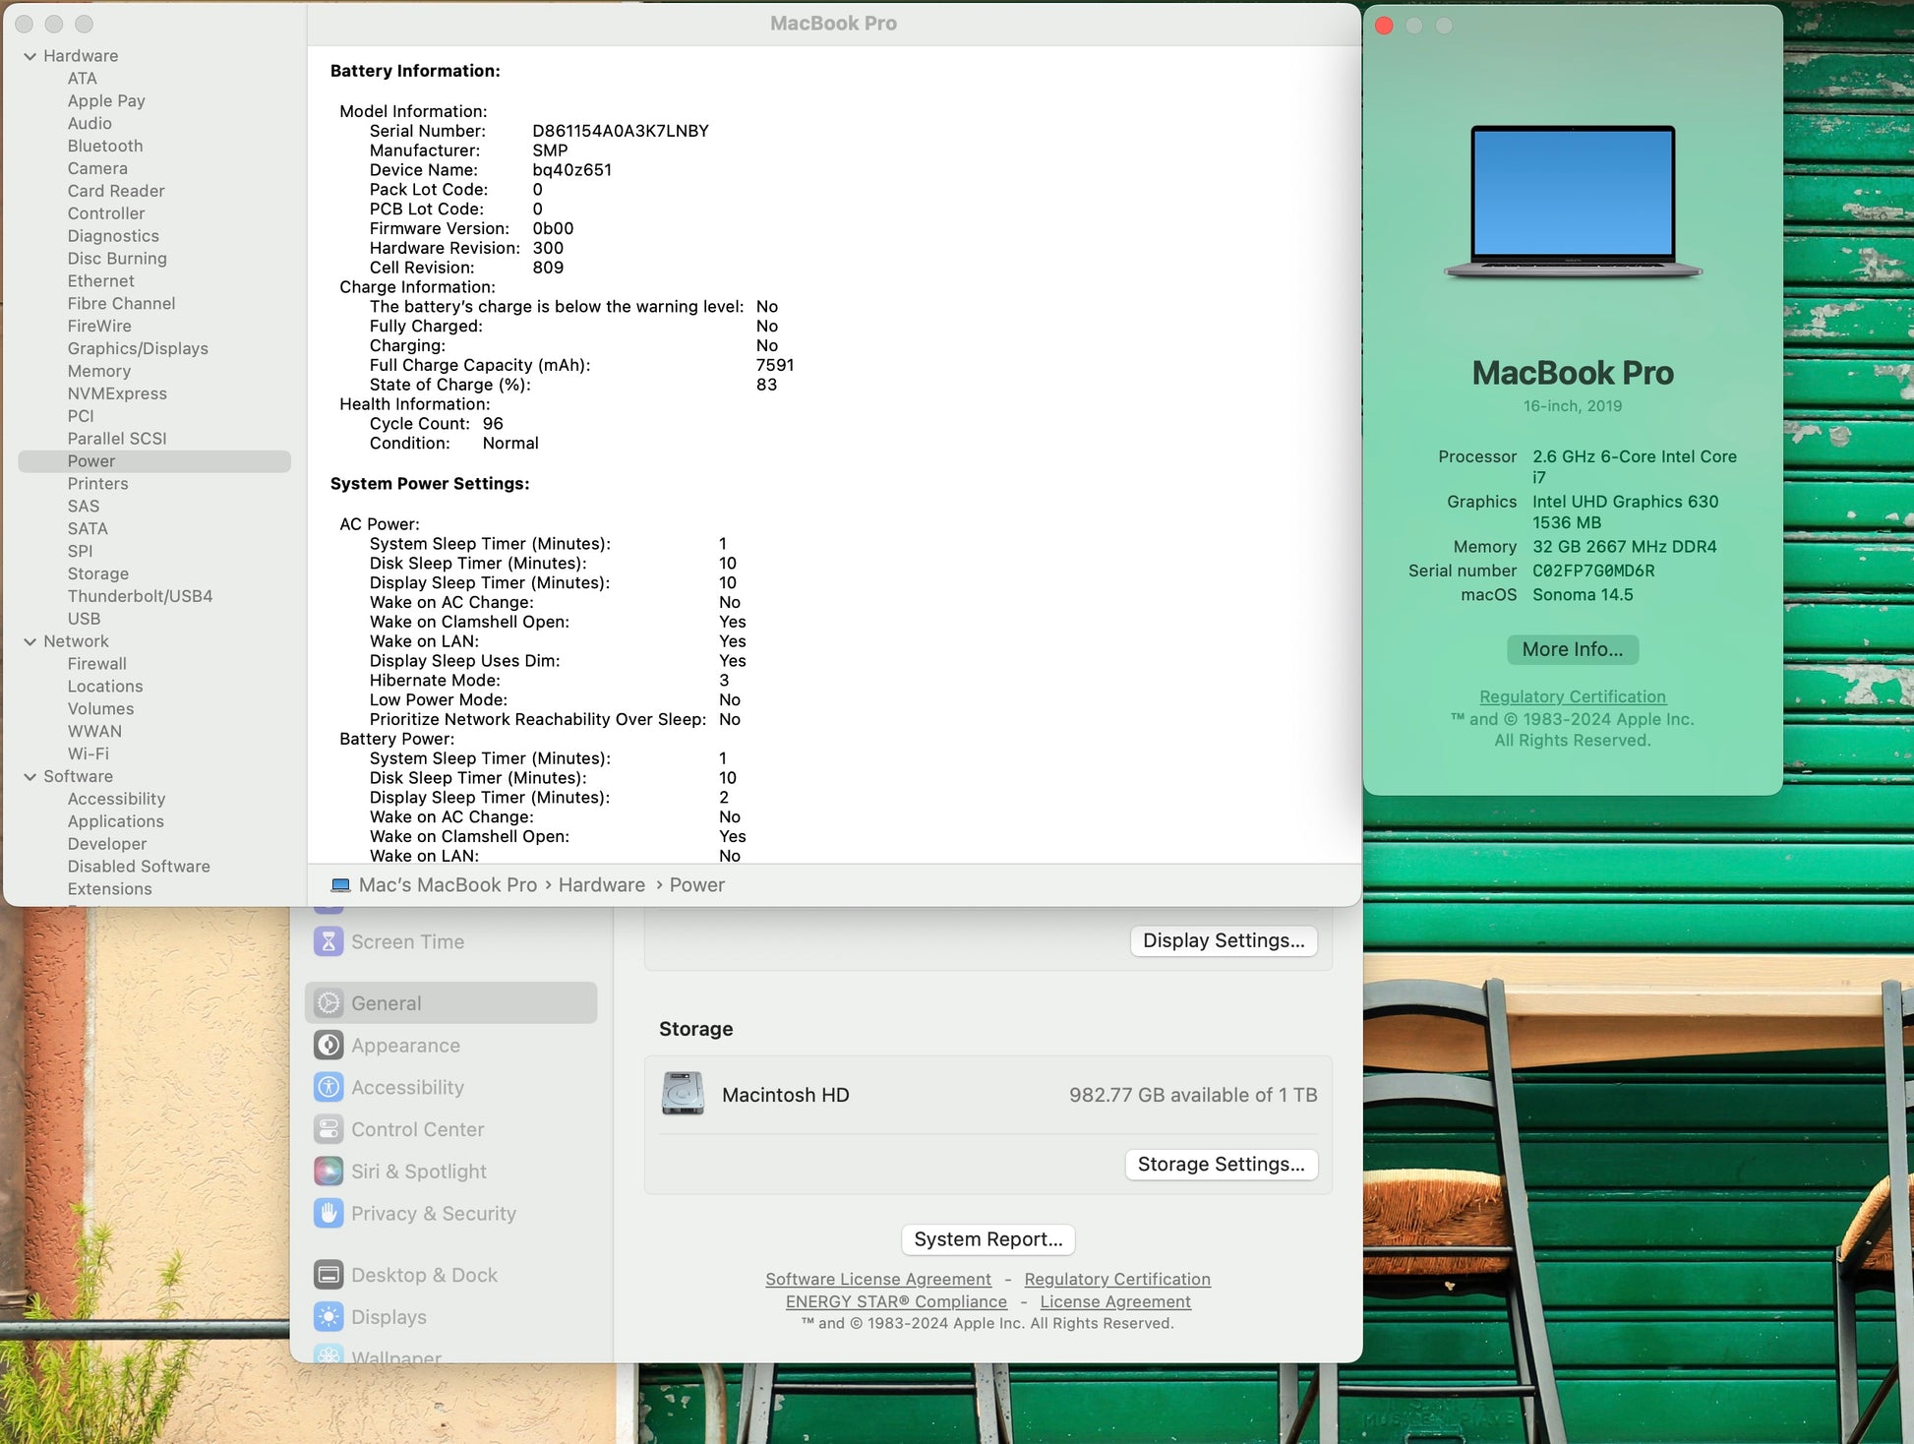Click the Storage Settings... button
This screenshot has height=1444, width=1914.
(x=1221, y=1164)
